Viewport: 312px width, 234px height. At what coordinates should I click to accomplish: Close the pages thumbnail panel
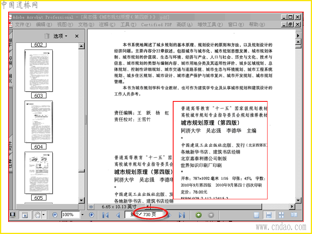pyautogui.click(x=77, y=36)
